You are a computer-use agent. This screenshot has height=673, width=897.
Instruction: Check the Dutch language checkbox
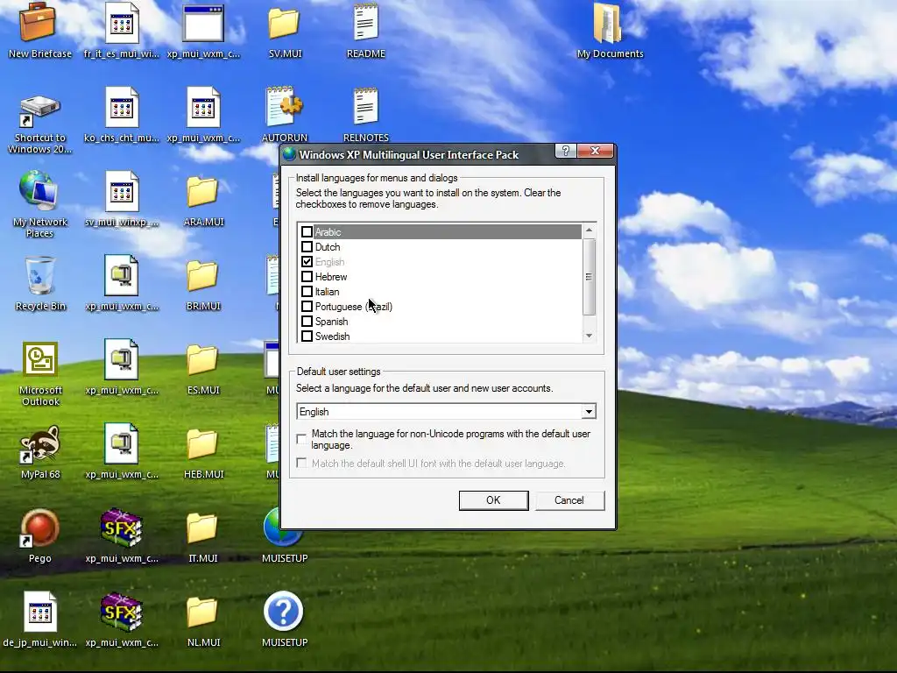[x=307, y=246]
